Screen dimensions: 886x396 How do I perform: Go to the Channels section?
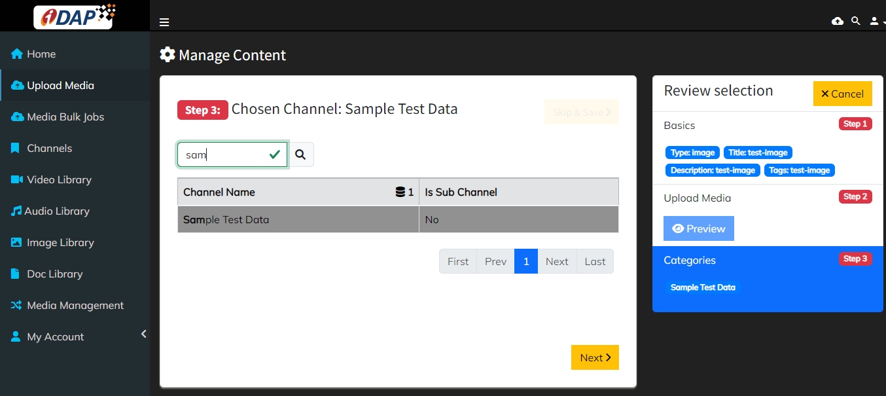[x=75, y=148]
